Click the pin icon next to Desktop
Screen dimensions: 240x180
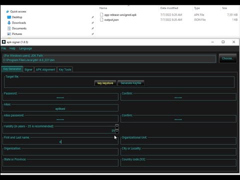click(92, 17)
